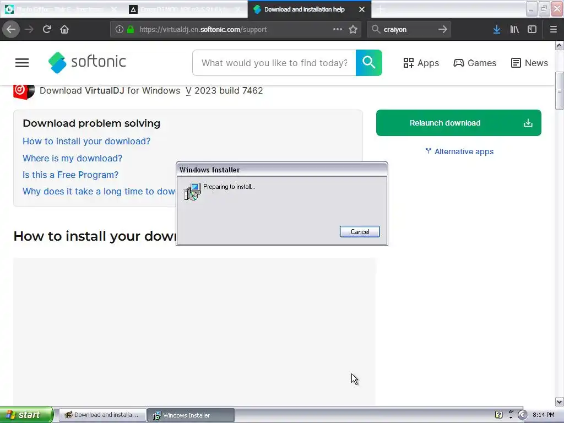
Task: Click the 8:14 PM taskbar clock
Action: click(x=543, y=415)
